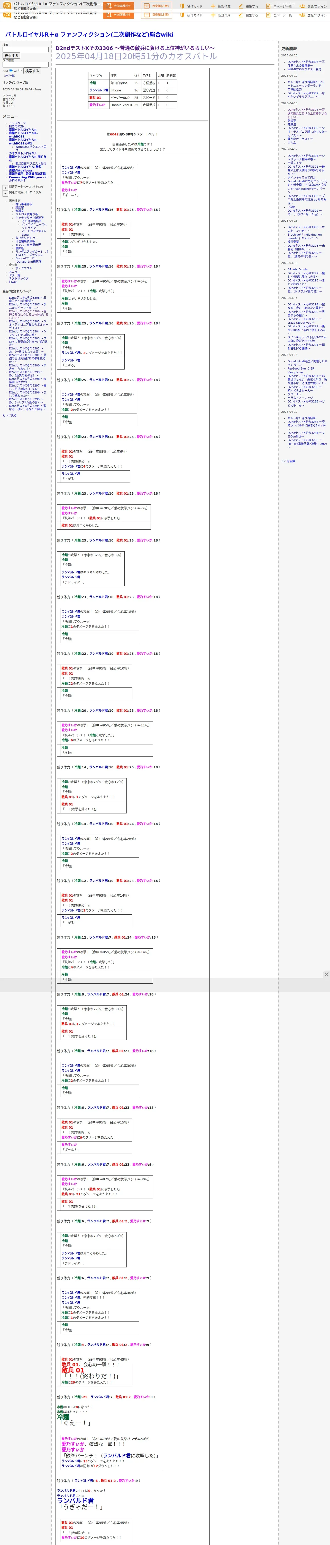Open 直轄@雀荘 最強雀鬼決定戦 menu link

tap(27, 174)
